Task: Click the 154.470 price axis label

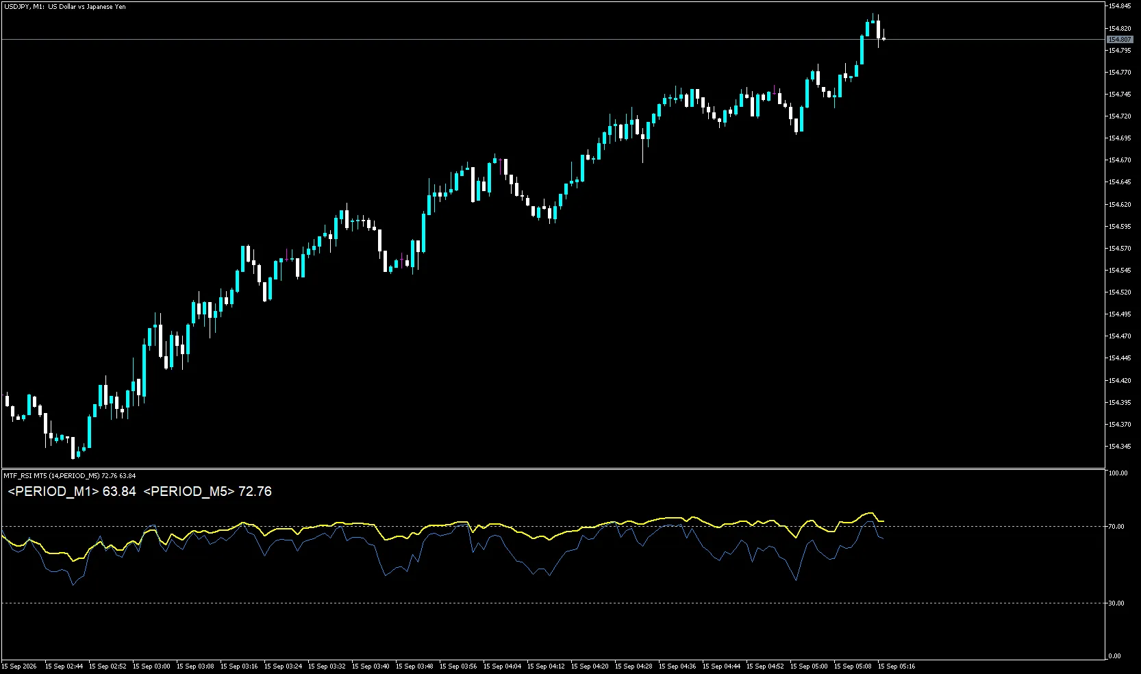Action: click(x=1120, y=336)
